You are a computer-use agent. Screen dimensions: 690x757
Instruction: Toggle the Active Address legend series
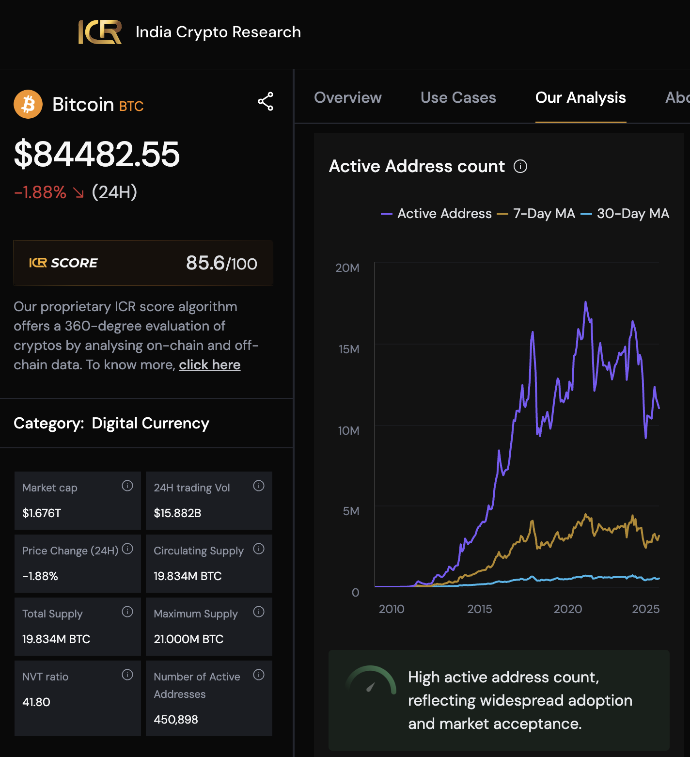coord(437,214)
